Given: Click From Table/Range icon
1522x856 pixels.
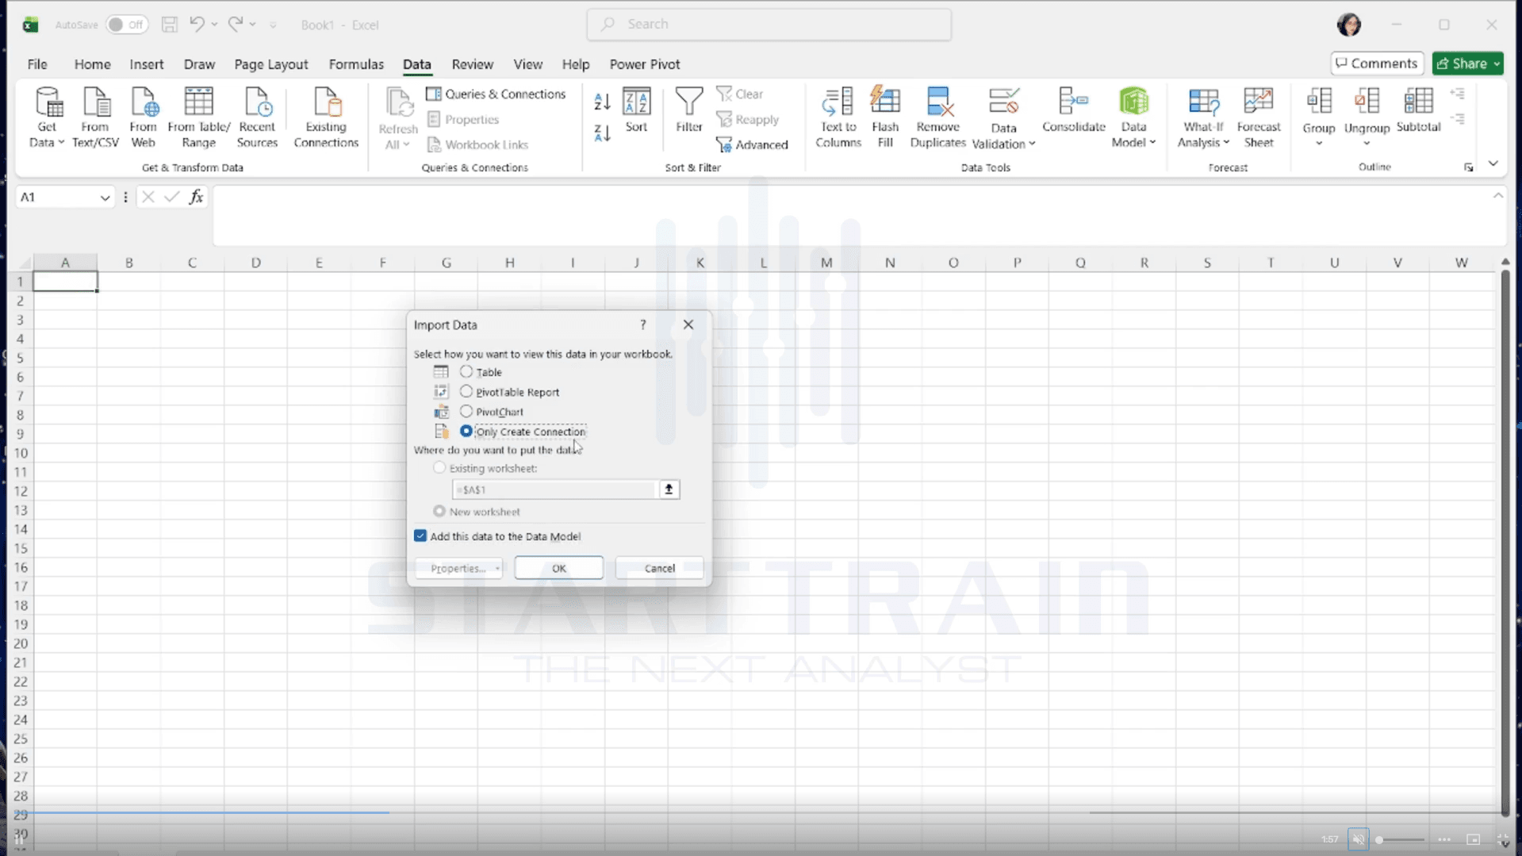Looking at the screenshot, I should pos(198,118).
